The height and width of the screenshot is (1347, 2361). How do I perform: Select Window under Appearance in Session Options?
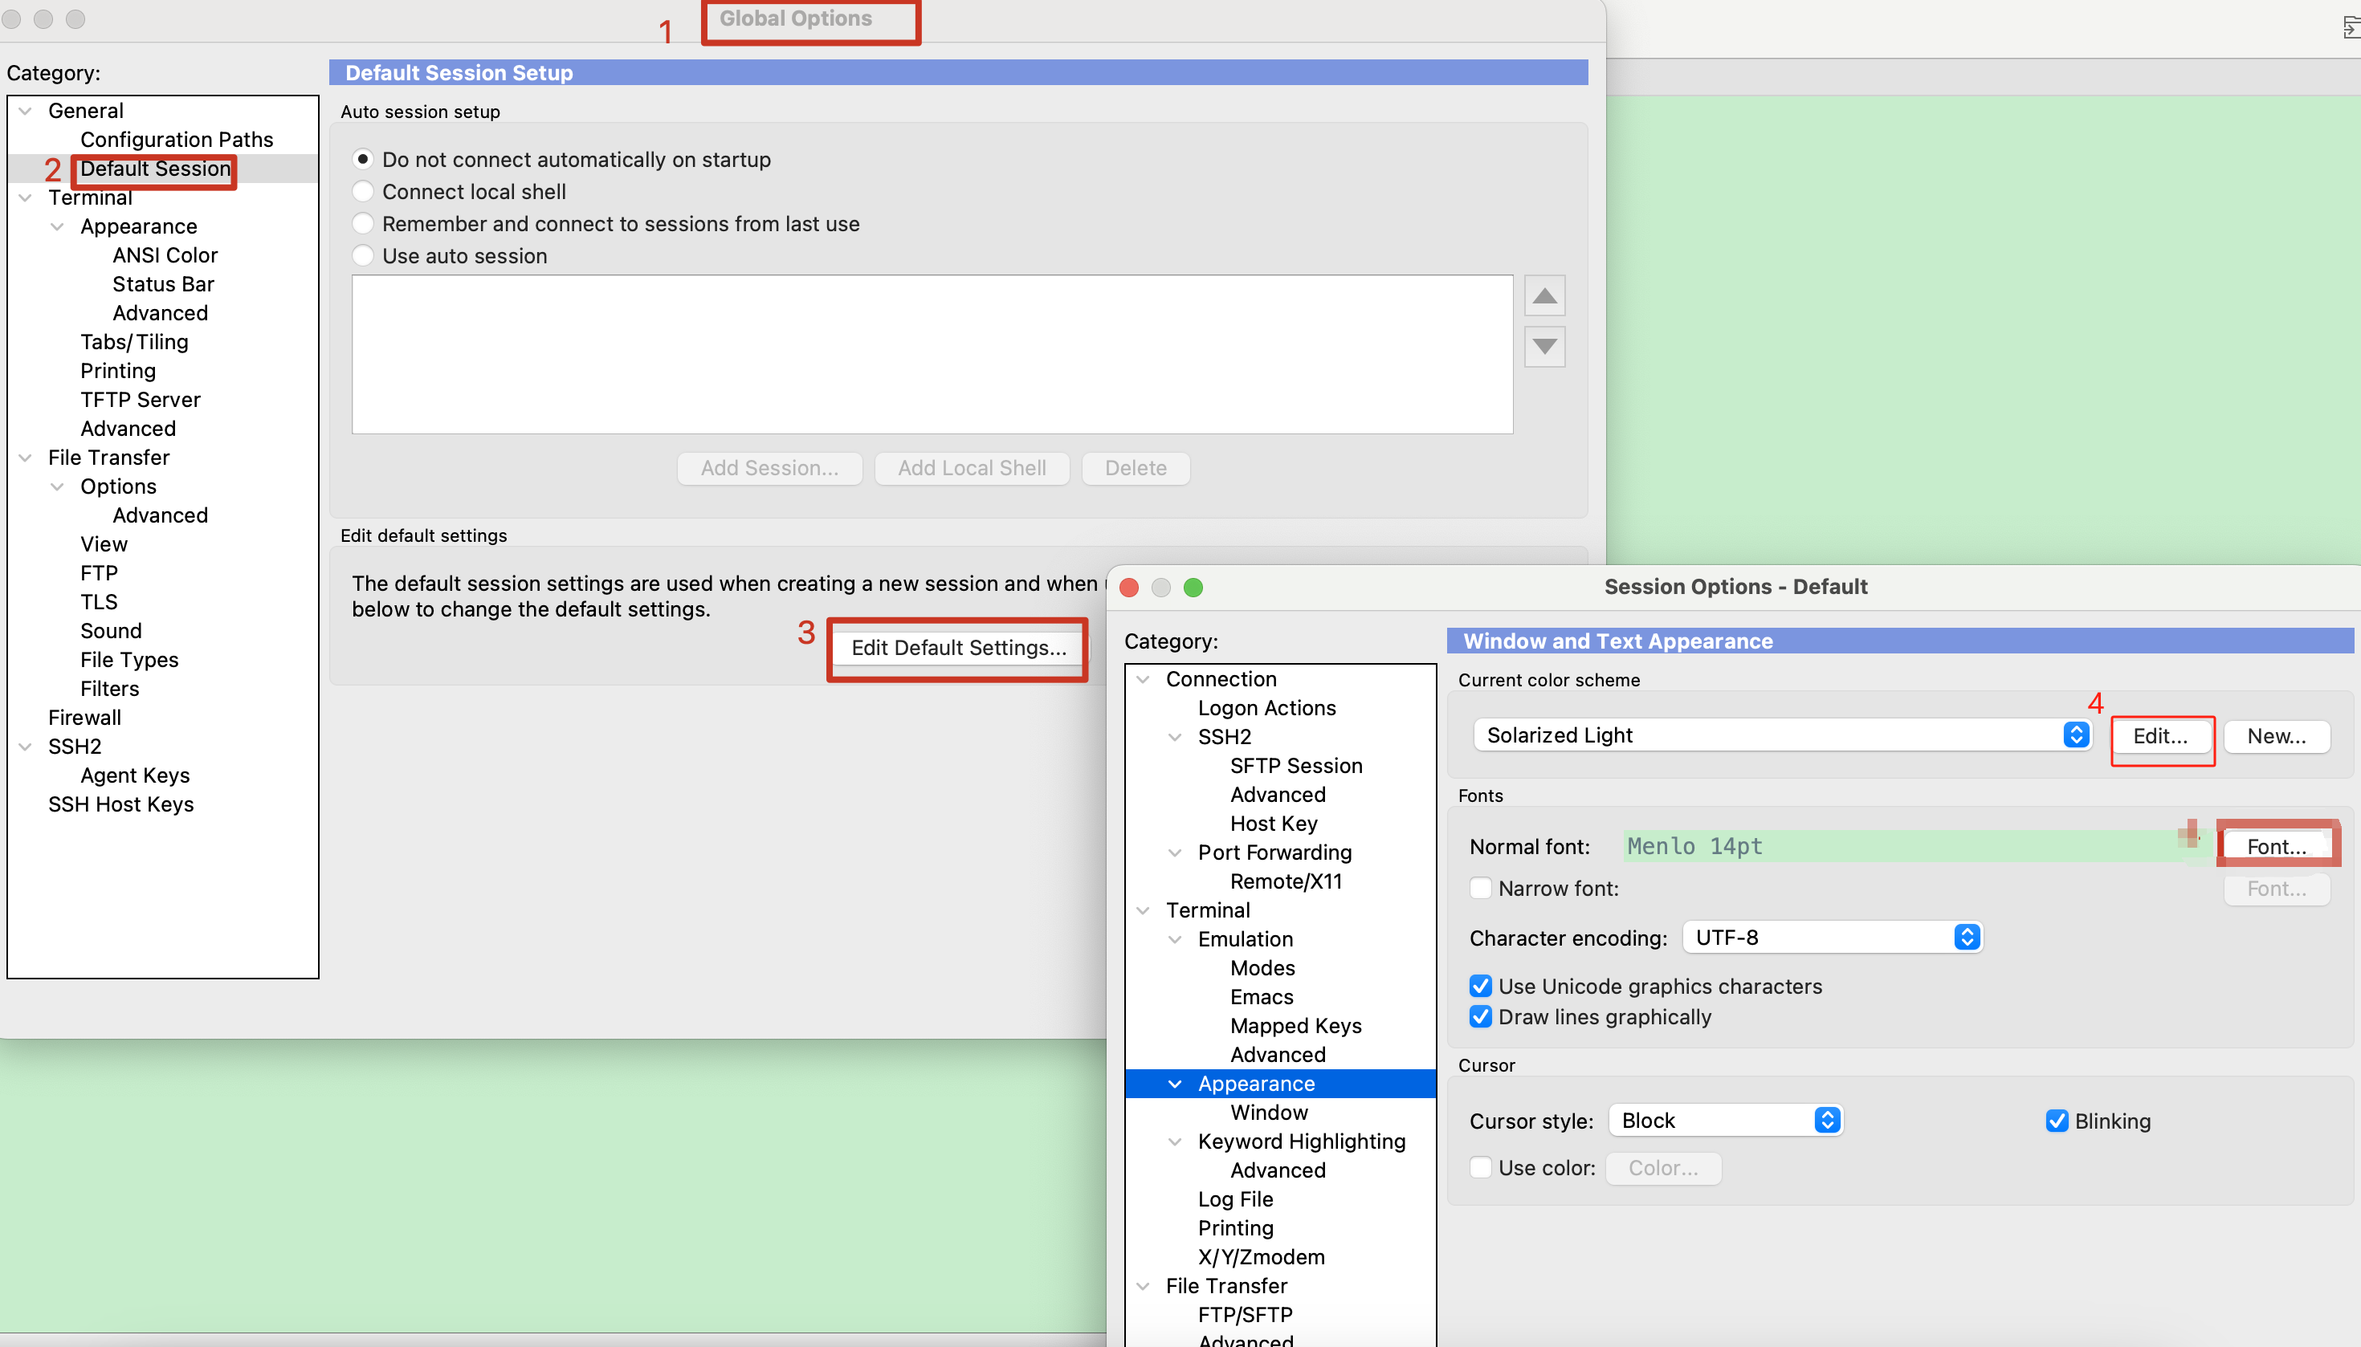point(1269,1112)
